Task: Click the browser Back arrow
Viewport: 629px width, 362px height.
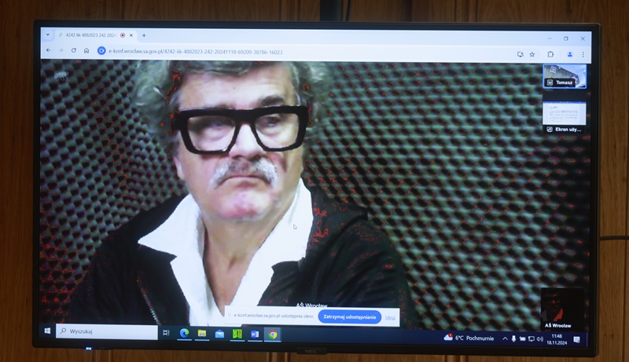Action: tap(48, 51)
